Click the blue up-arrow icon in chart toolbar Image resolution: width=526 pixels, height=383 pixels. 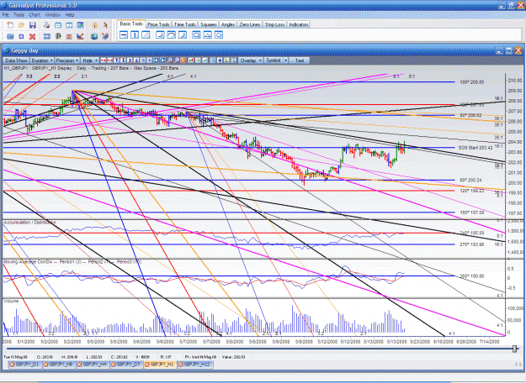[220, 60]
